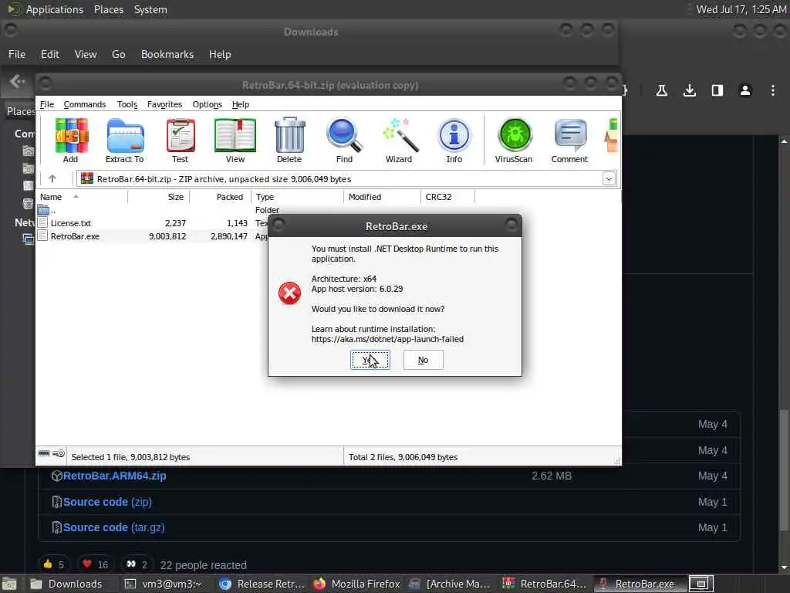Switch to Archive Ma... taskbar button
The height and width of the screenshot is (593, 790).
coord(450,584)
